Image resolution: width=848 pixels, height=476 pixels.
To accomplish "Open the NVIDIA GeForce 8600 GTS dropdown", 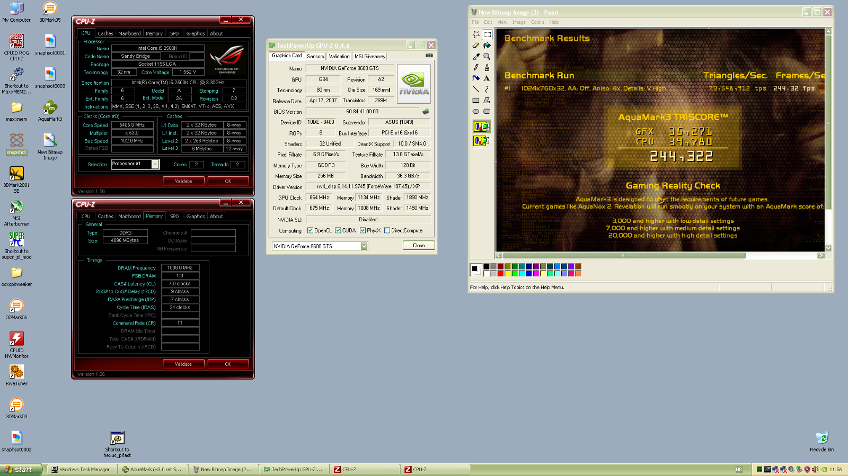I will click(x=364, y=246).
